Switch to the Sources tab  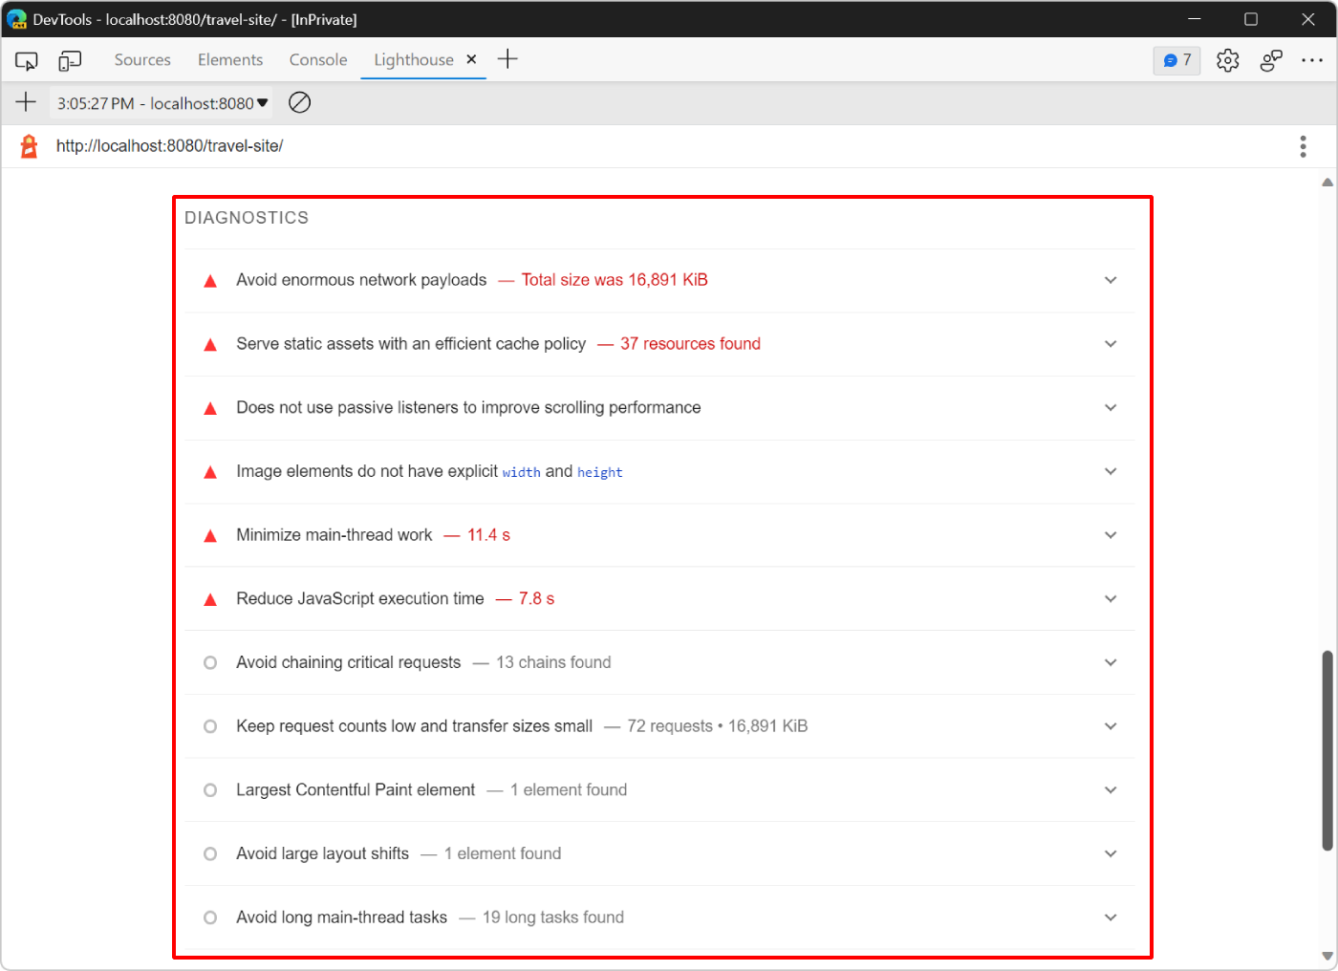tap(142, 60)
